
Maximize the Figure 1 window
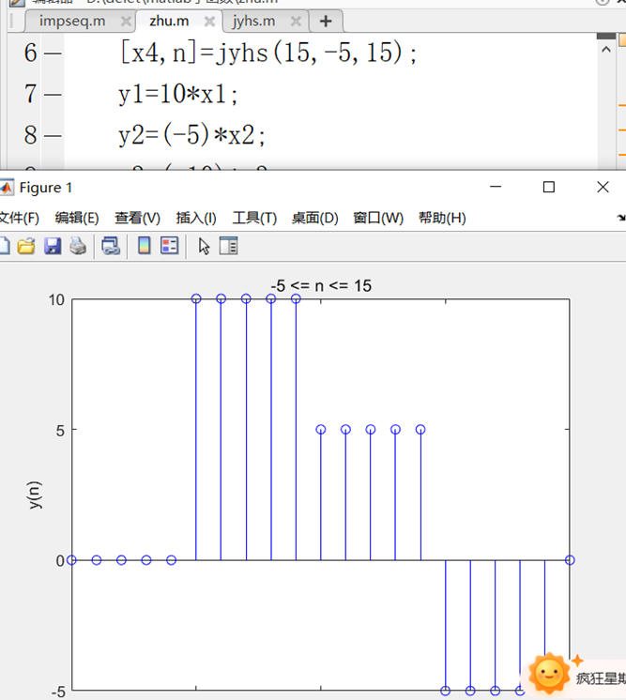[x=549, y=187]
